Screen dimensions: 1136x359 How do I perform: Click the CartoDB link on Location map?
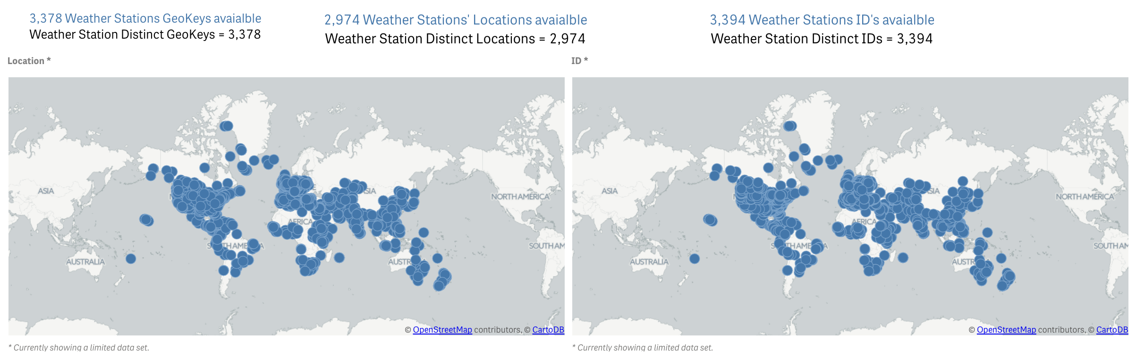548,330
